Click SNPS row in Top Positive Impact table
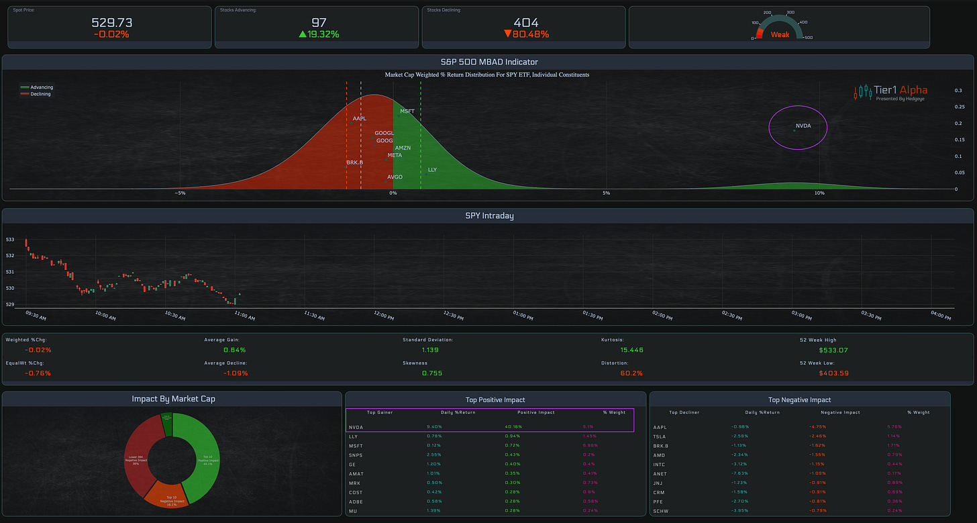The height and width of the screenshot is (523, 977). [x=495, y=455]
